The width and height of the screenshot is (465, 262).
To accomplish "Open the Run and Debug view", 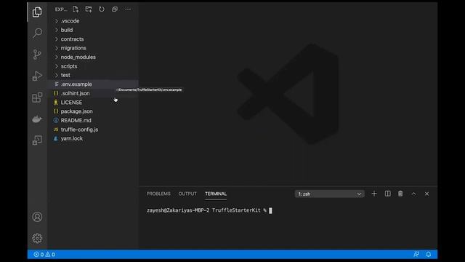I will coord(37,76).
